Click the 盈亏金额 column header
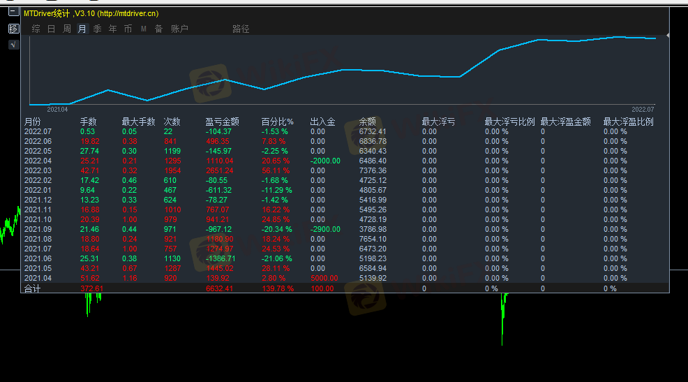The height and width of the screenshot is (382, 688). pyautogui.click(x=222, y=122)
